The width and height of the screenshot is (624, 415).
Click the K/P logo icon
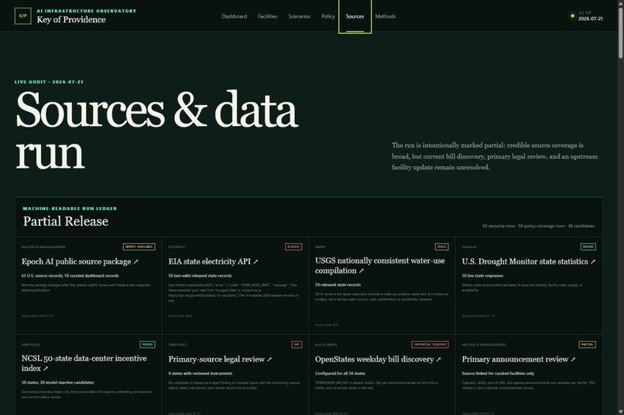pos(22,16)
